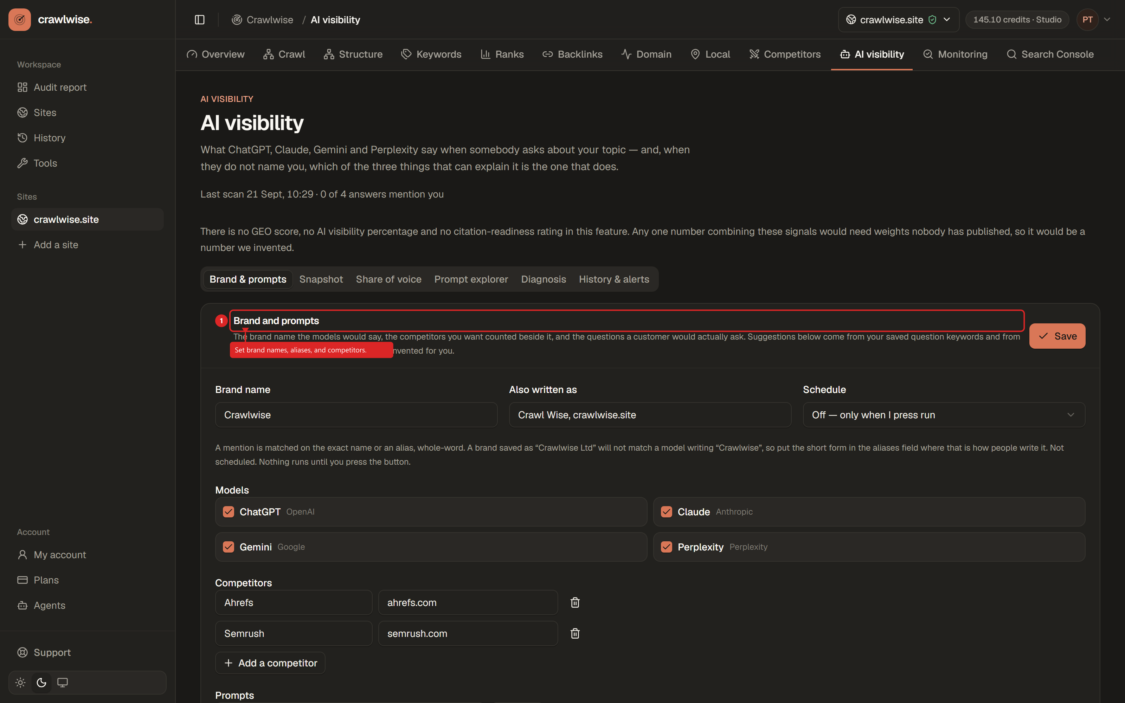The image size is (1125, 703).
Task: Click Add a competitor button
Action: [270, 663]
